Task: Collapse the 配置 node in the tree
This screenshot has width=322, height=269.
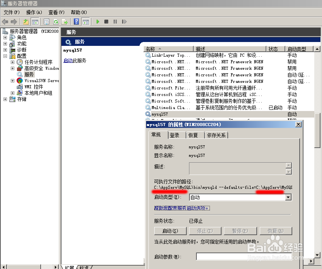Action: tap(5, 55)
